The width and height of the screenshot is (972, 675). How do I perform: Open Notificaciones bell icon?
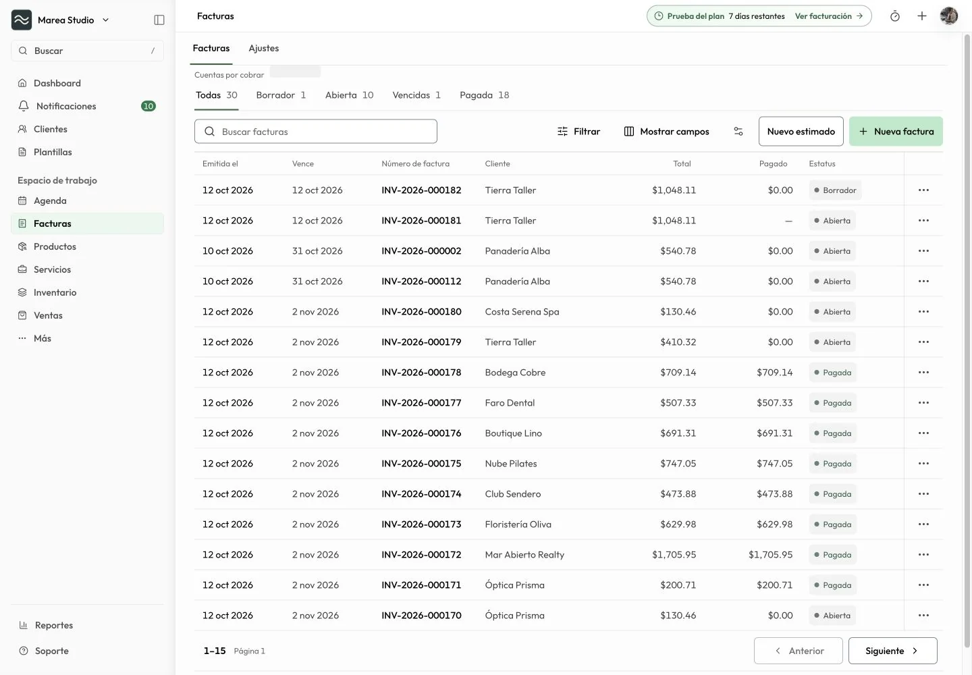coord(24,106)
